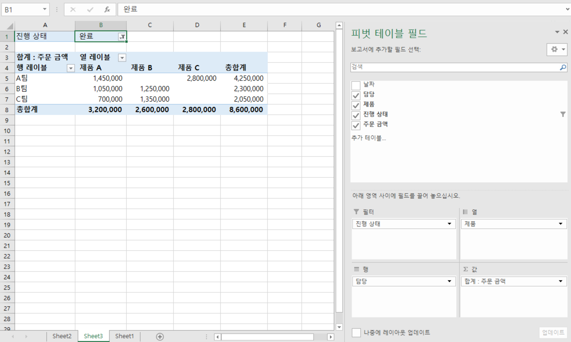Screen dimensions: 571x342
Task: Open 담당 dropdown in rows area
Action: (449, 281)
